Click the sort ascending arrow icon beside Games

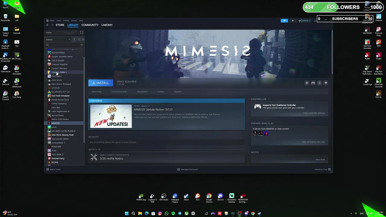pos(74,39)
